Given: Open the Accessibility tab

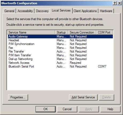Looking at the screenshot, I should pos(25,11).
